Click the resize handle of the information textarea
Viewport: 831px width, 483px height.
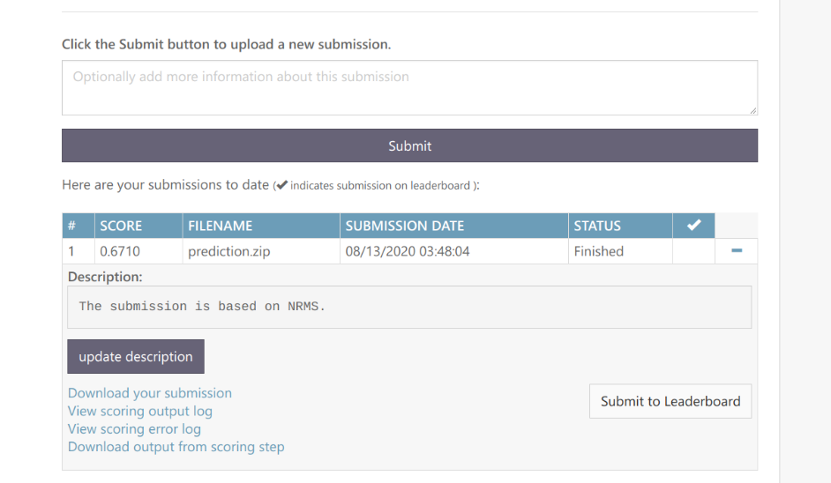pos(752,110)
